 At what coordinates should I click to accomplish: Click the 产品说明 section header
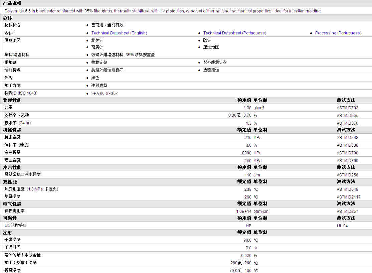coord(12,3)
